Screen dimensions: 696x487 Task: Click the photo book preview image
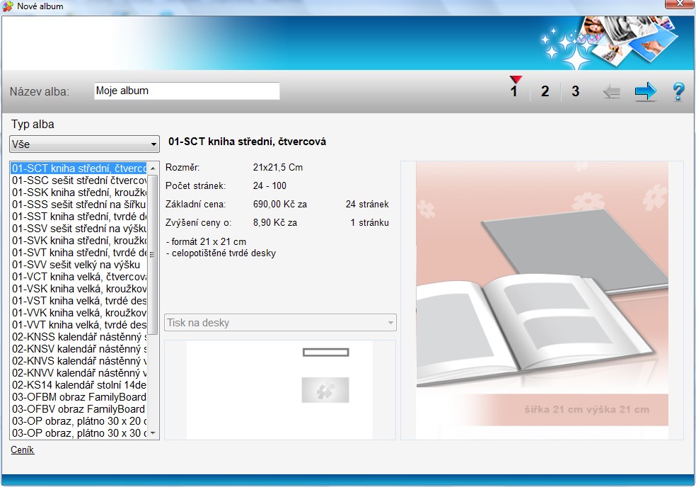(x=542, y=300)
